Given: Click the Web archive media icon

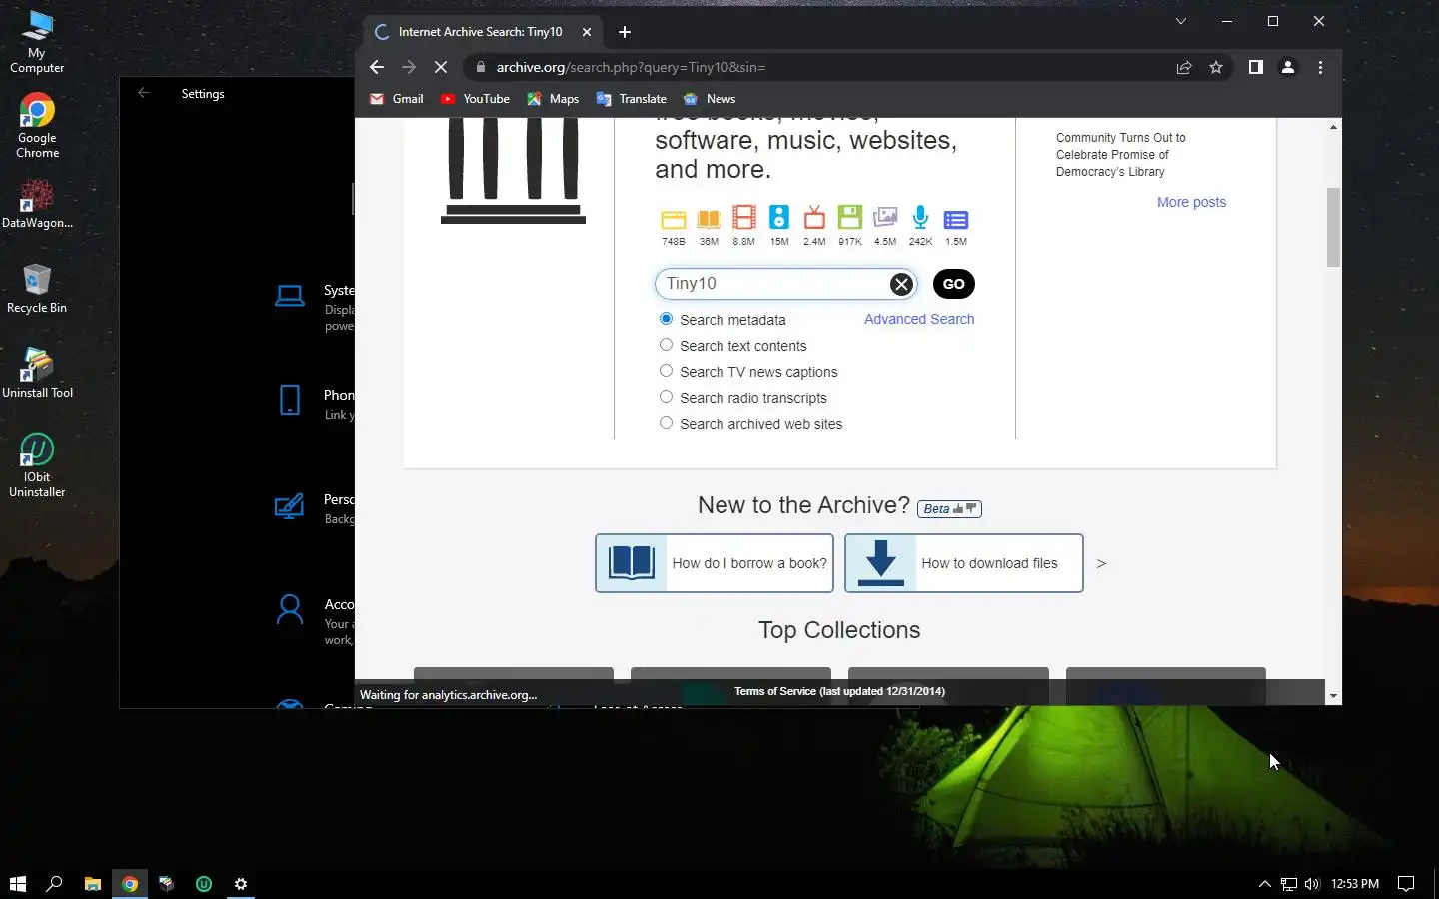Looking at the screenshot, I should tap(674, 219).
